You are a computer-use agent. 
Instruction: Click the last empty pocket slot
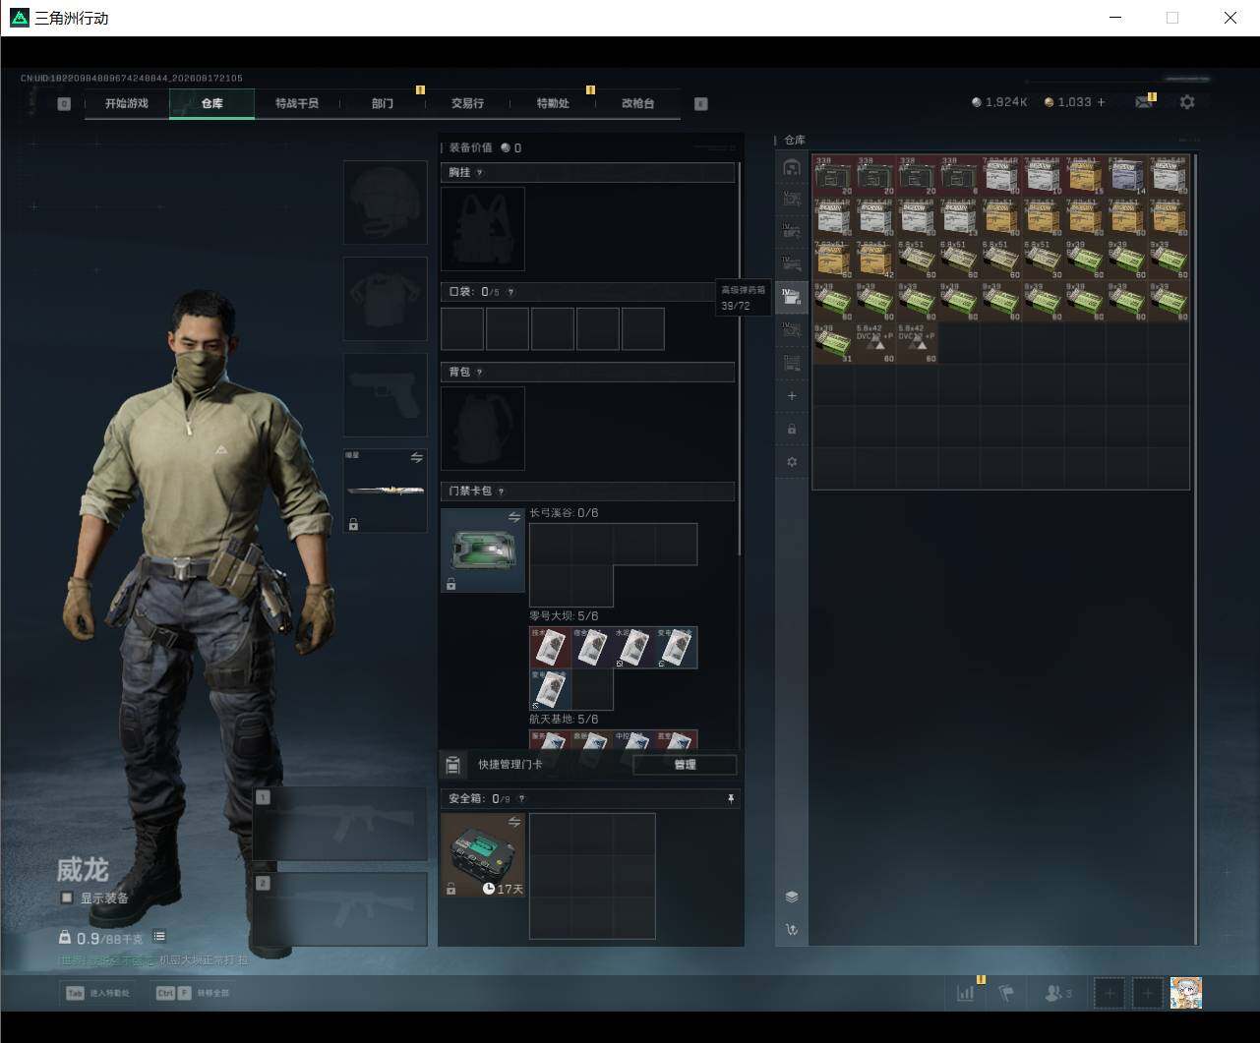coord(643,328)
